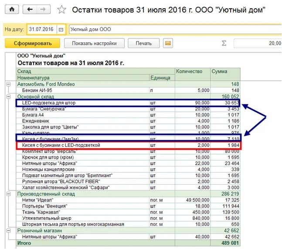Select Портьеры "Венеция" row

pos(128,206)
